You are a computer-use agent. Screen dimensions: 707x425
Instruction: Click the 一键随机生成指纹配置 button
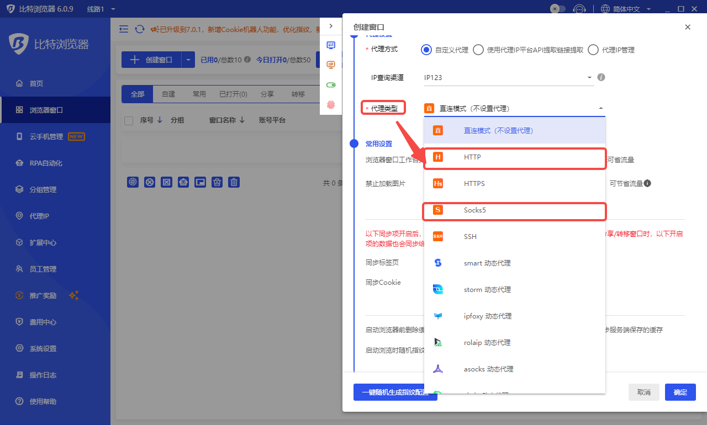(x=395, y=392)
